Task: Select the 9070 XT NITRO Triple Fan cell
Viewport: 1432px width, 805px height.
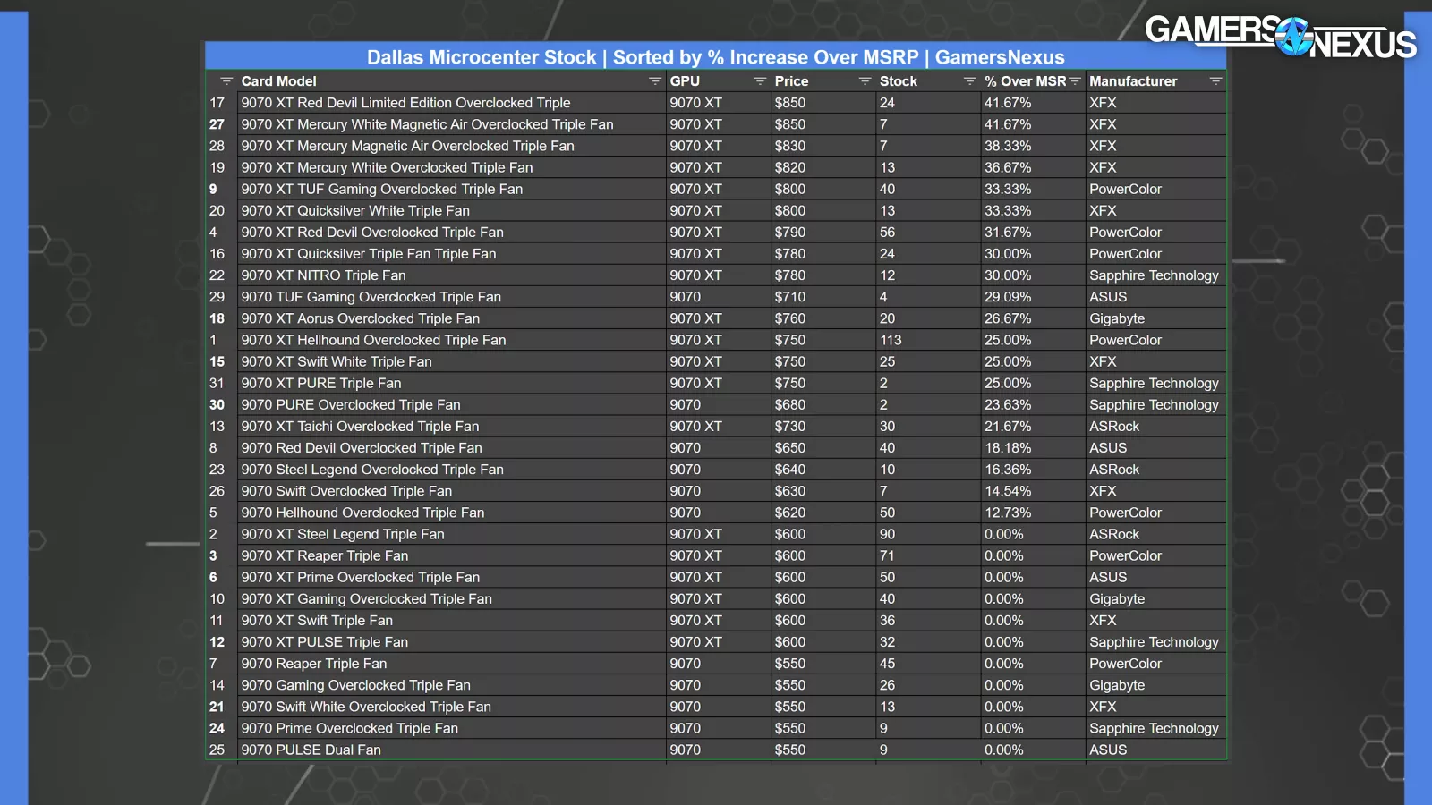Action: pyautogui.click(x=323, y=275)
